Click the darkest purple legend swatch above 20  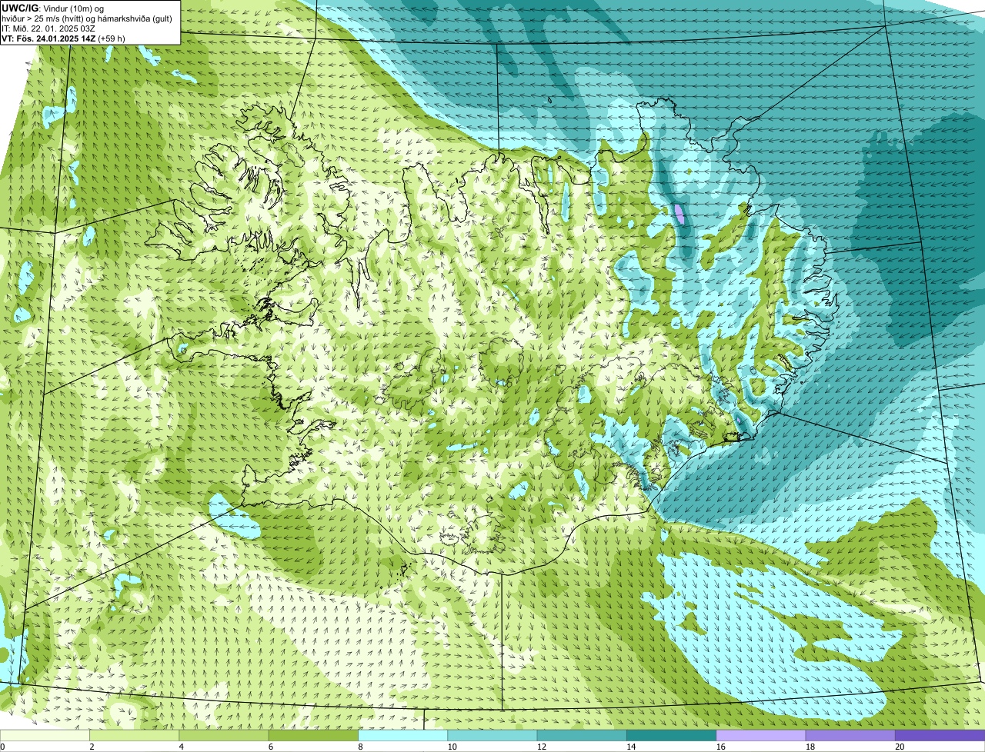(x=940, y=735)
